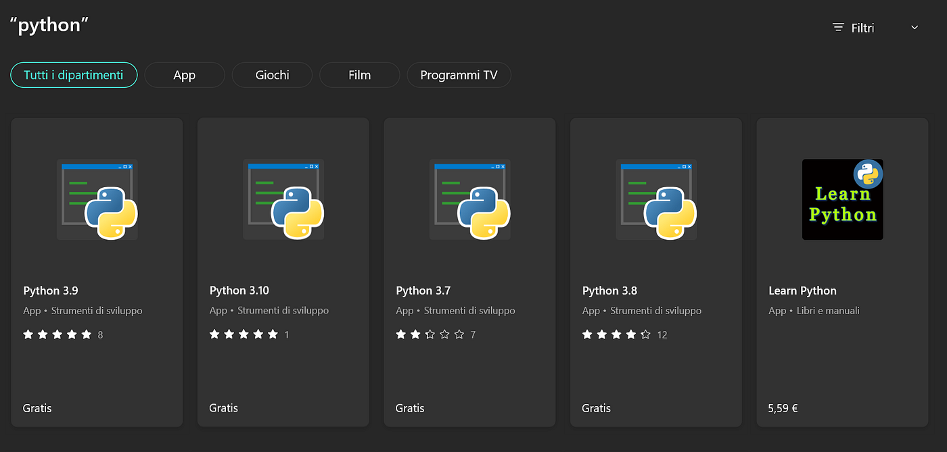Screen dimensions: 947x452
Task: Click the filter lines icon
Action: point(838,28)
